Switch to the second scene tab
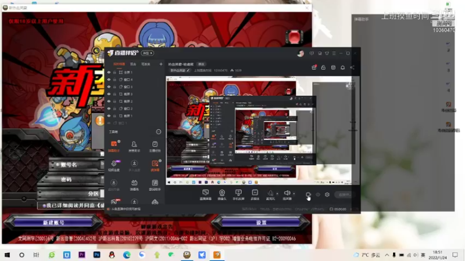 (133, 64)
